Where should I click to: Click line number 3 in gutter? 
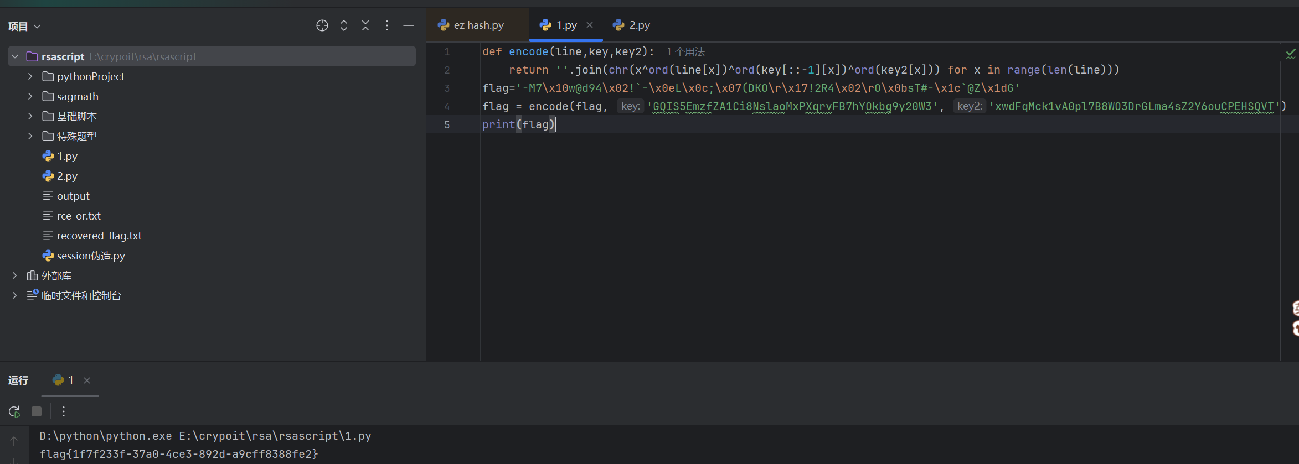[x=447, y=88]
